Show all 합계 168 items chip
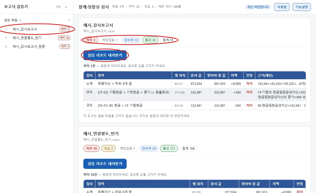This screenshot has height=193, width=316. pos(188,148)
